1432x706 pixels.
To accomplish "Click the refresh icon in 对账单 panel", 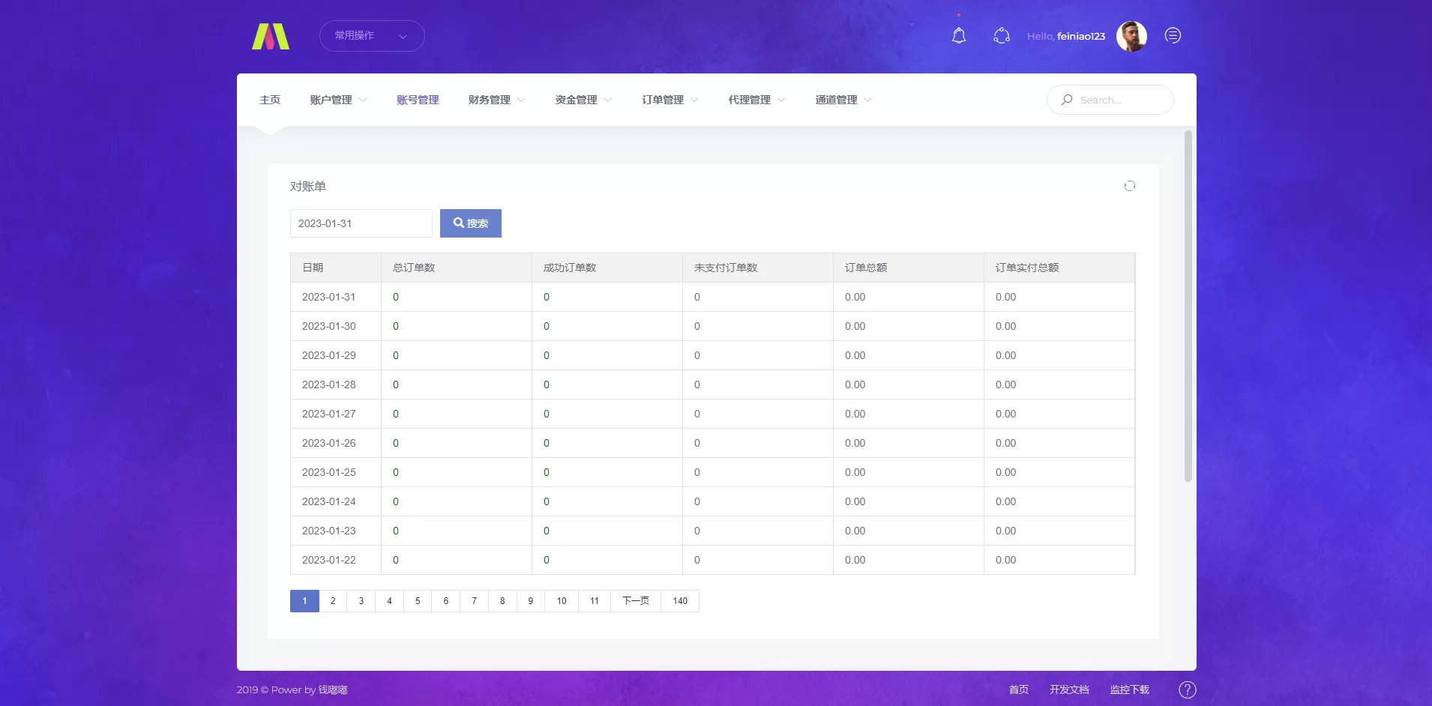I will tap(1129, 186).
